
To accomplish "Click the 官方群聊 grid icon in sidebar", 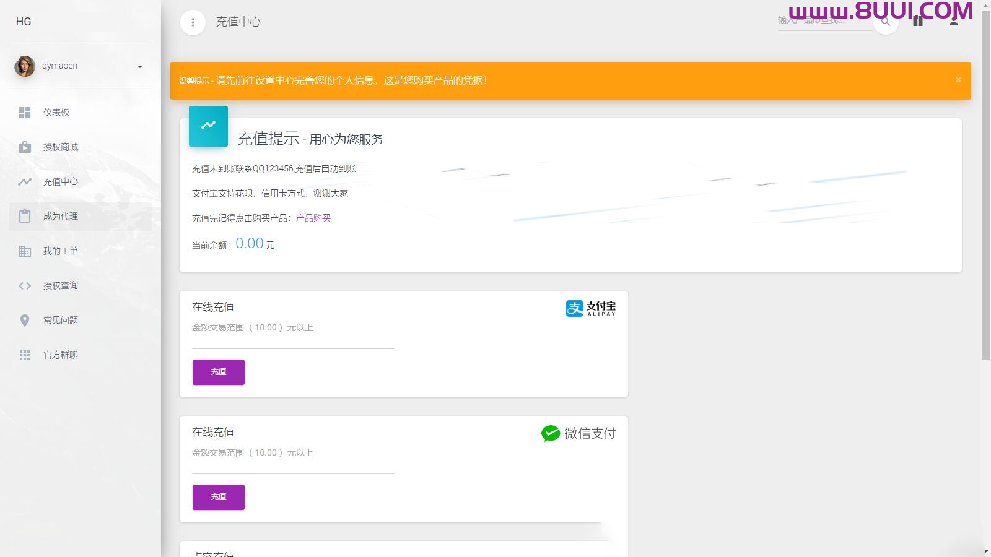I will (x=25, y=355).
